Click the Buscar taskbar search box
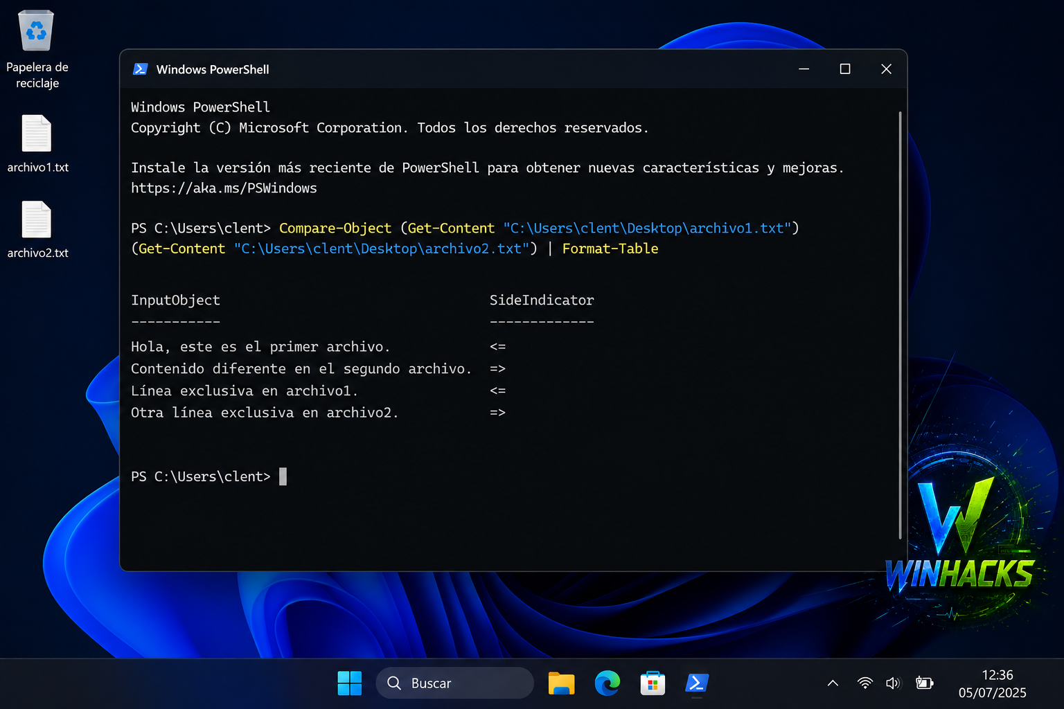 454,683
